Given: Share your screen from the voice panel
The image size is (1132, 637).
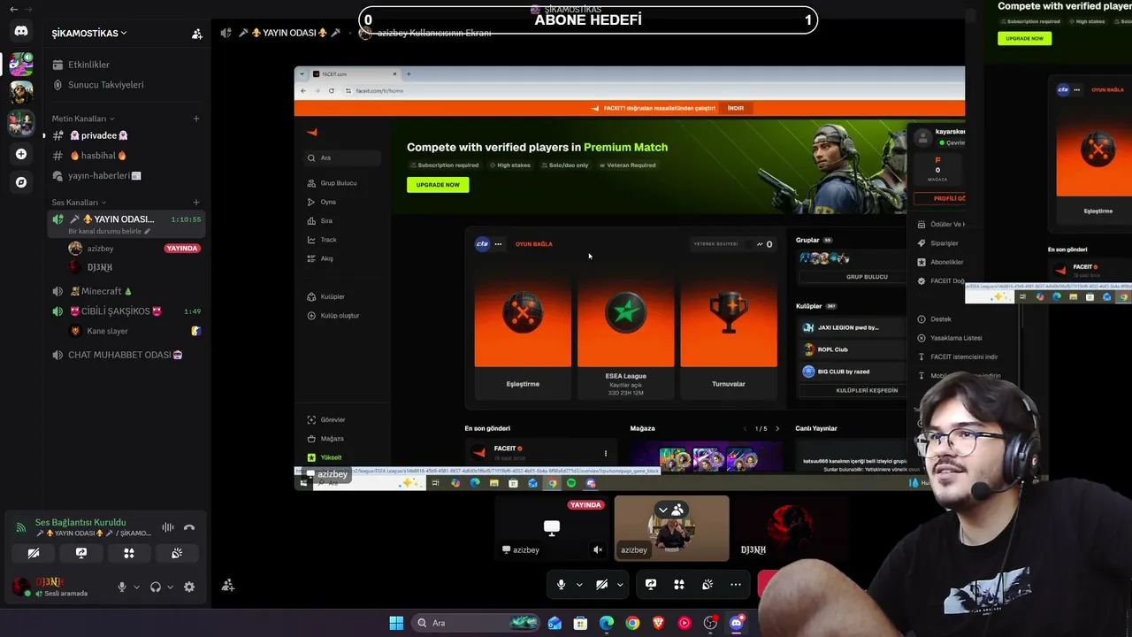Looking at the screenshot, I should tap(81, 553).
